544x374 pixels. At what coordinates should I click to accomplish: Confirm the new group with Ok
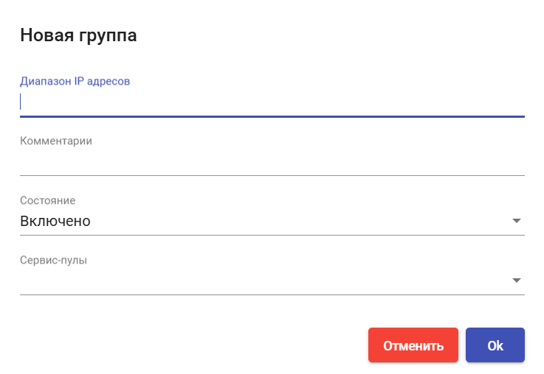point(495,345)
